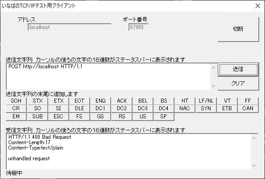The image size is (265, 179).
Task: Append DC4 control character
Action: click(x=164, y=108)
